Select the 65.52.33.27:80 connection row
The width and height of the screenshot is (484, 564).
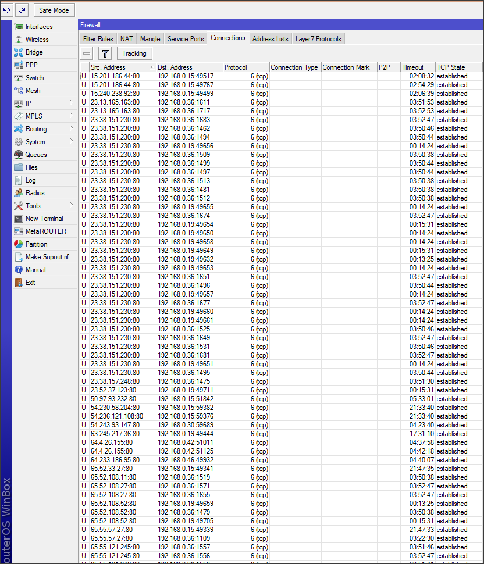pos(281,469)
